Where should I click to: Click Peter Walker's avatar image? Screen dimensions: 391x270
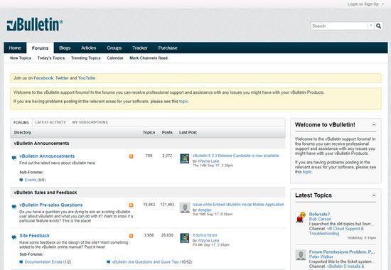301,255
